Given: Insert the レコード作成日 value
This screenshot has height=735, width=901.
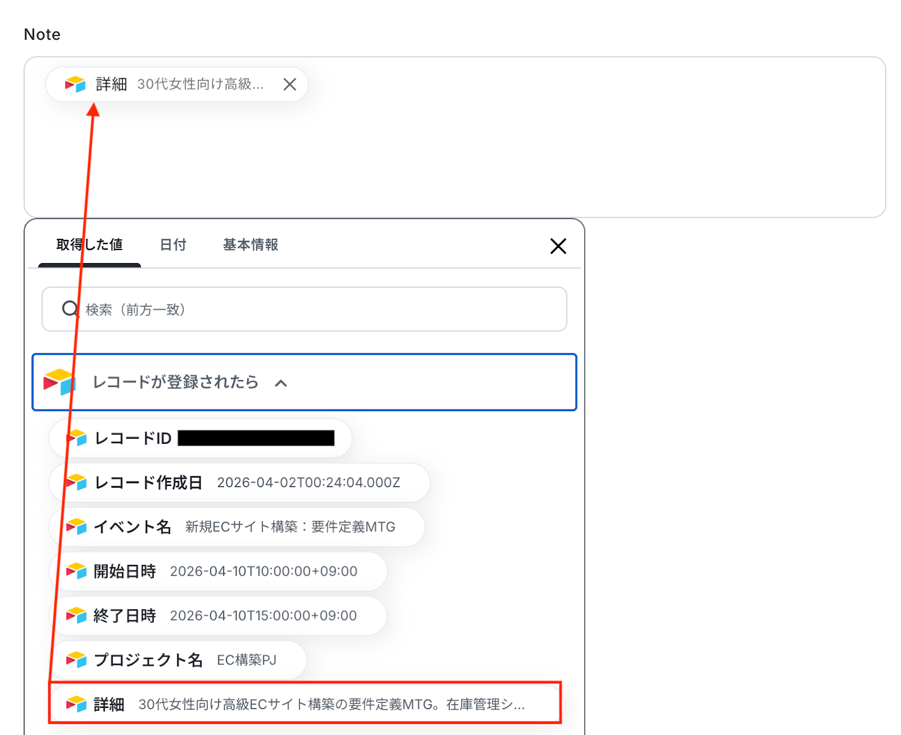Looking at the screenshot, I should [x=239, y=483].
